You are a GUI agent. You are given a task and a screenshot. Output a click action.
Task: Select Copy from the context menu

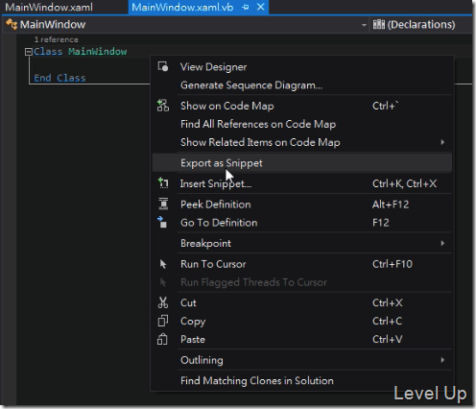(x=302, y=321)
